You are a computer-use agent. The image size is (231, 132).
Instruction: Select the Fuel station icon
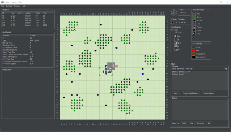click(x=194, y=34)
